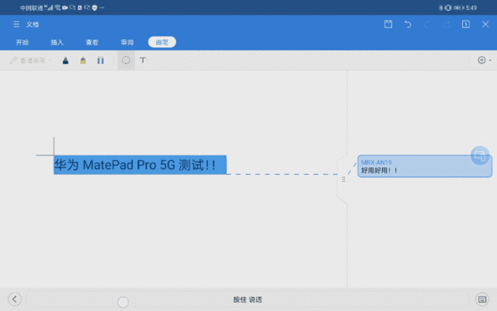497x311 pixels.
Task: Undo the last action
Action: 408,24
